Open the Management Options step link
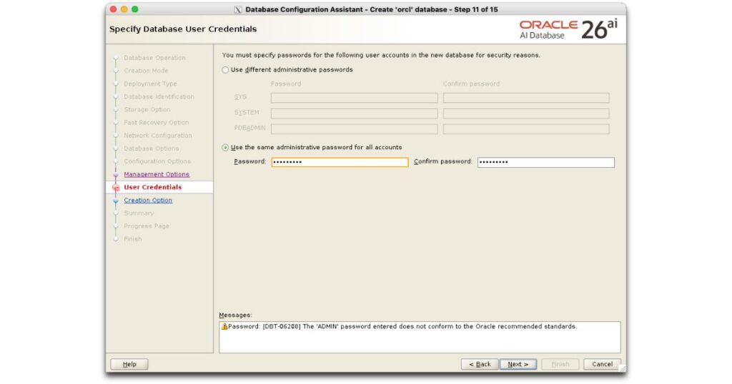 tap(157, 174)
